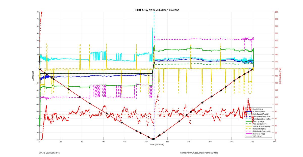
Task: Click the plot title 'Ellett Array 12 27-Jul-2024 16:24:26Z'
Action: tap(157, 10)
